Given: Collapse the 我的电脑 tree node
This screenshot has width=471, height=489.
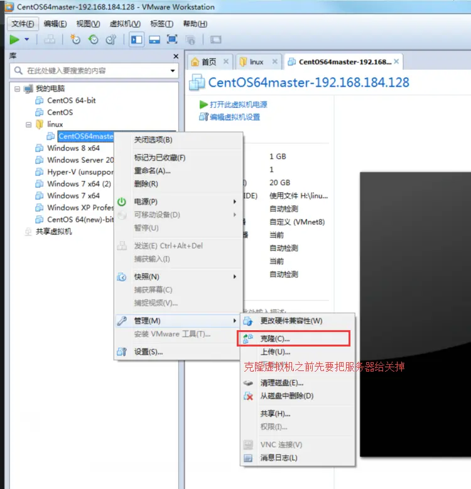Looking at the screenshot, I should pos(17,89).
